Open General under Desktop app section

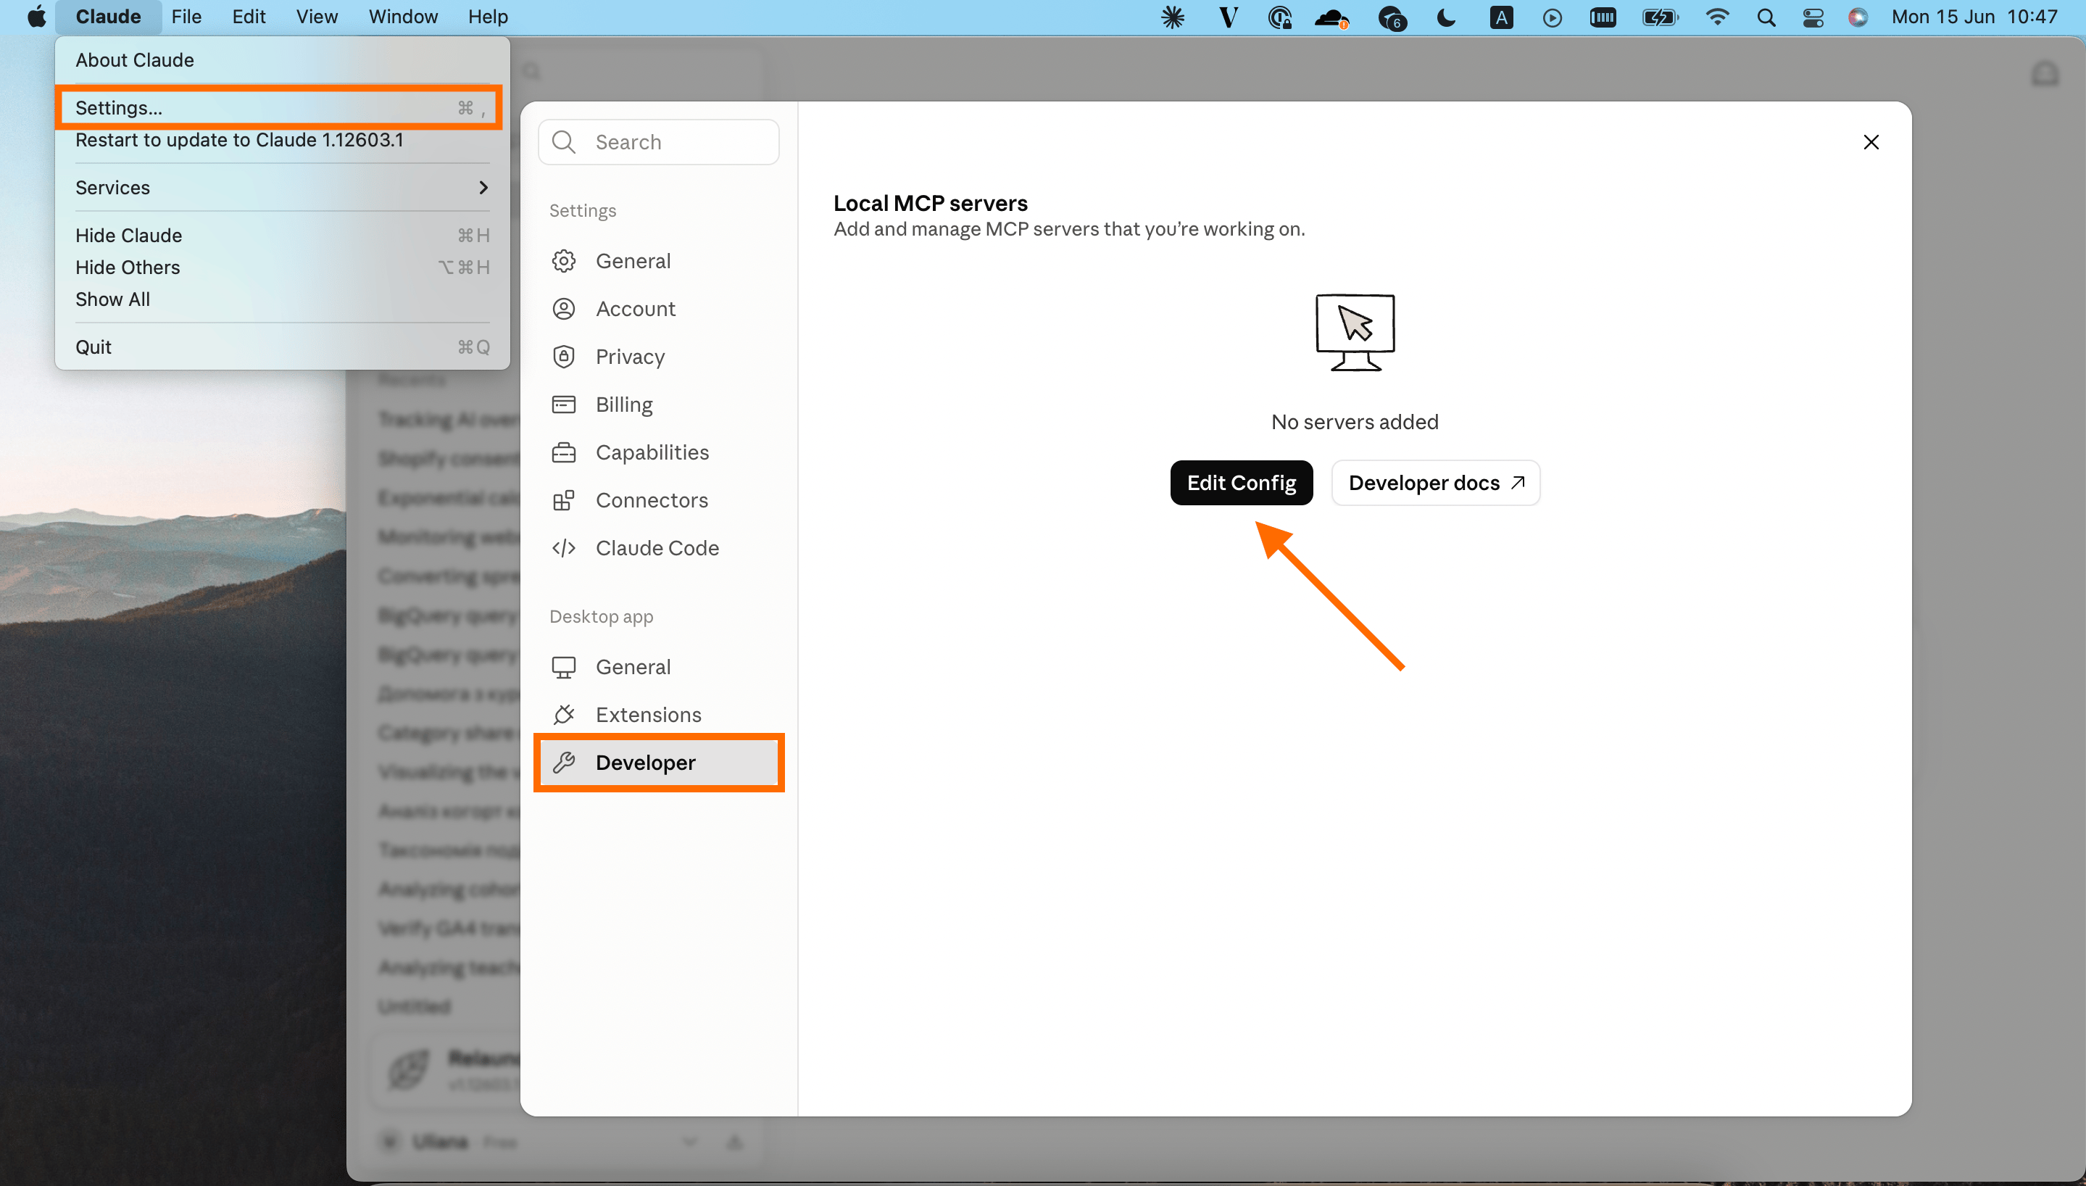(659, 667)
